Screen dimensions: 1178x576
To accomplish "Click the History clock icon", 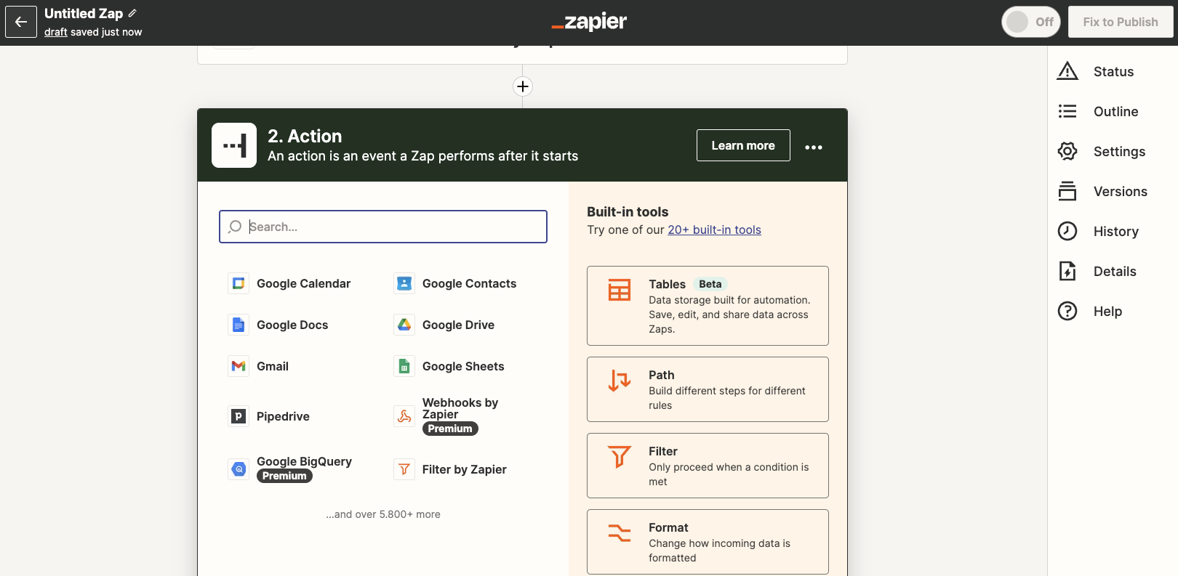I will point(1067,231).
